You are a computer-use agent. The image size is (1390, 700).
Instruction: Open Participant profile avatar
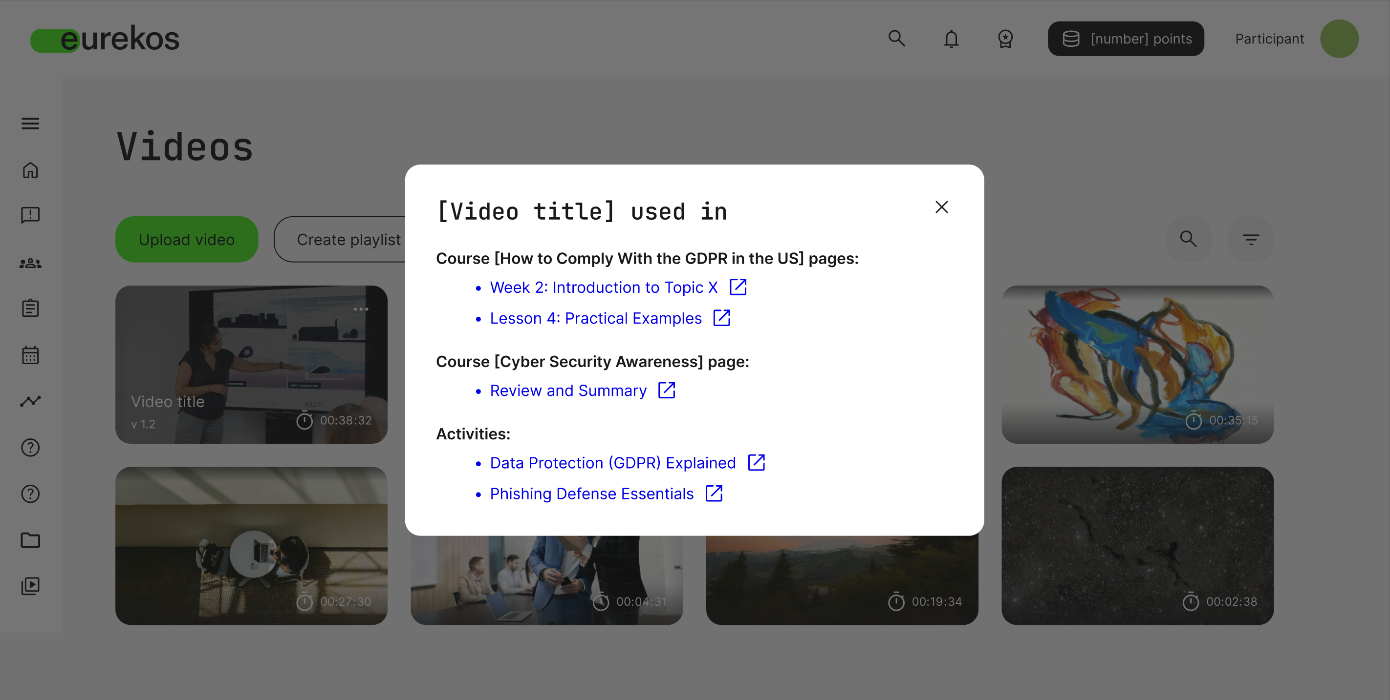point(1339,39)
